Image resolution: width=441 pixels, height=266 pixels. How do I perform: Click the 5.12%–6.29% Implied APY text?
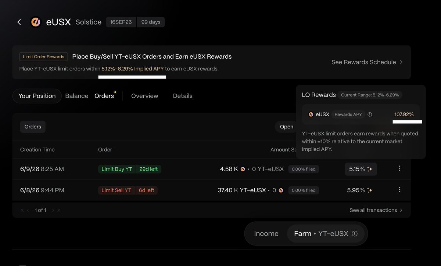[x=133, y=69]
